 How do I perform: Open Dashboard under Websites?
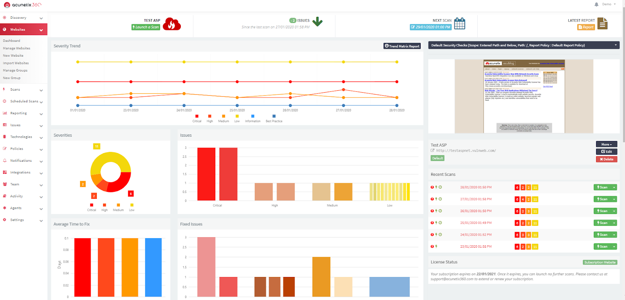coord(11,41)
